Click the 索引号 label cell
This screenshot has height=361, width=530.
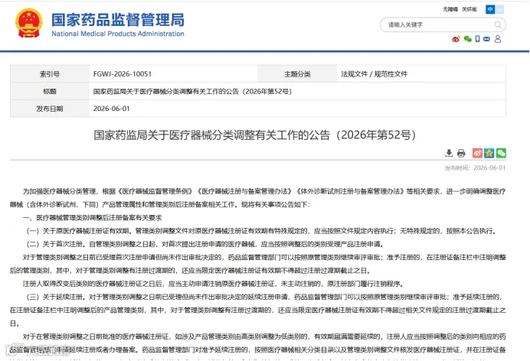coord(50,74)
